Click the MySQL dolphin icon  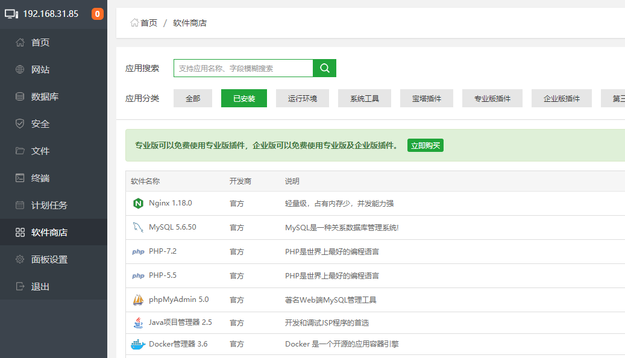138,228
